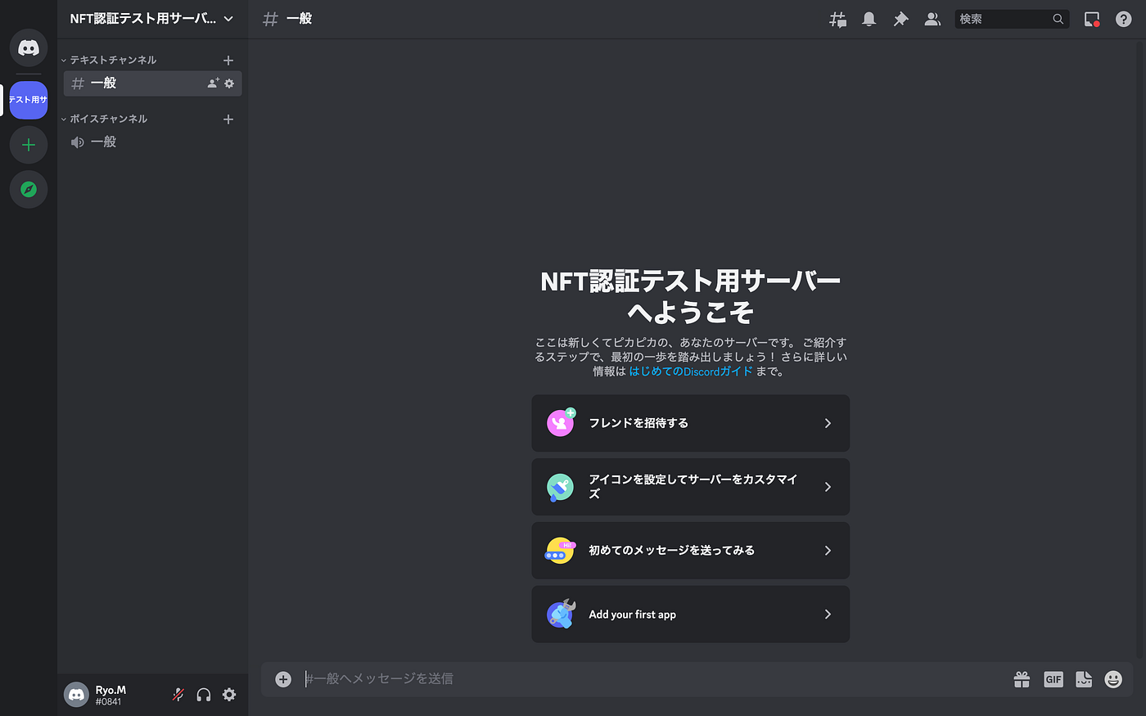Click the chevron on Add your first app row

click(x=828, y=615)
